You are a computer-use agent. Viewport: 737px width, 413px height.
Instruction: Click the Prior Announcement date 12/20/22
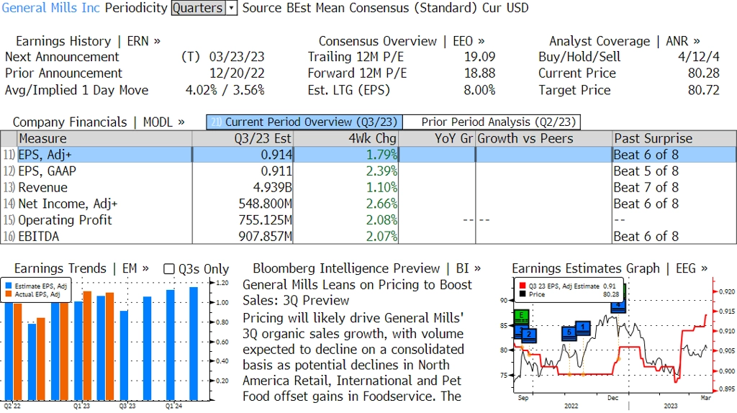(237, 73)
